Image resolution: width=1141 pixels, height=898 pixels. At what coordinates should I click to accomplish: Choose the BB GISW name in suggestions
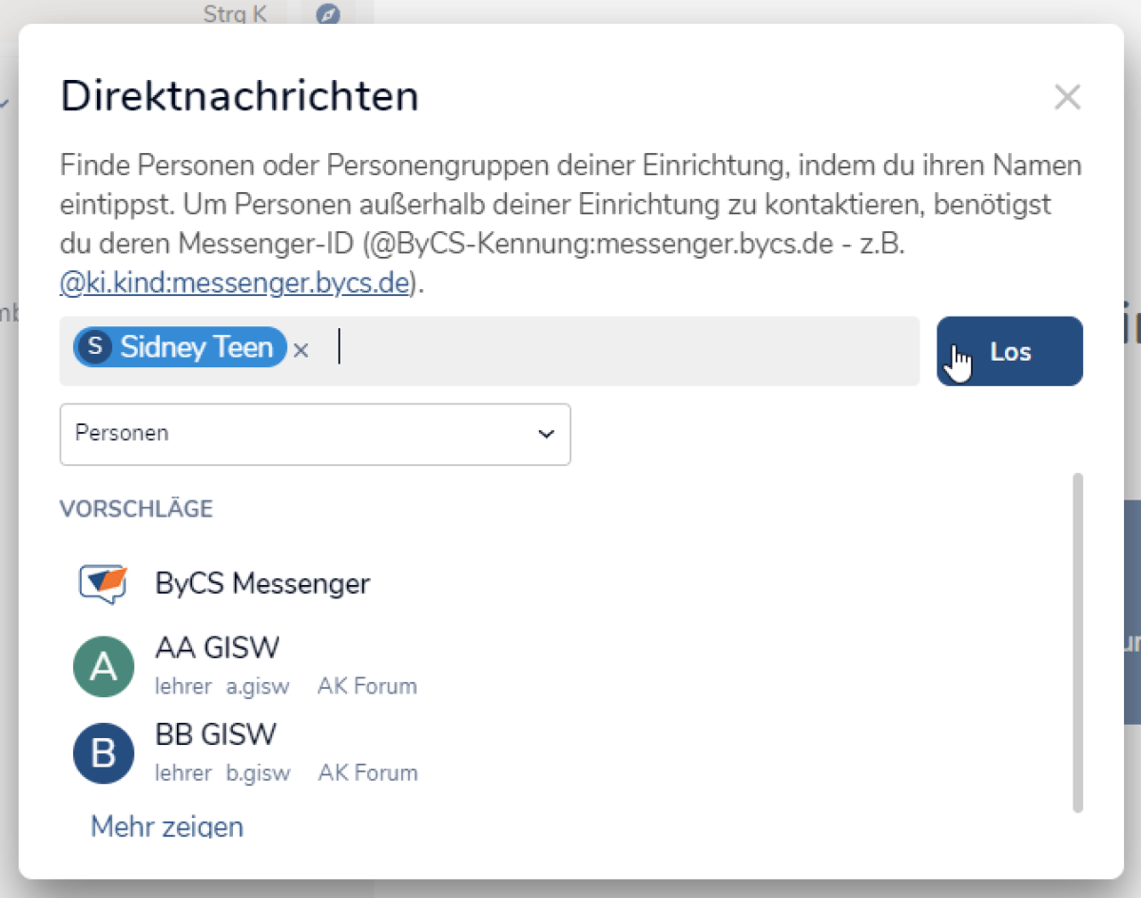point(216,735)
